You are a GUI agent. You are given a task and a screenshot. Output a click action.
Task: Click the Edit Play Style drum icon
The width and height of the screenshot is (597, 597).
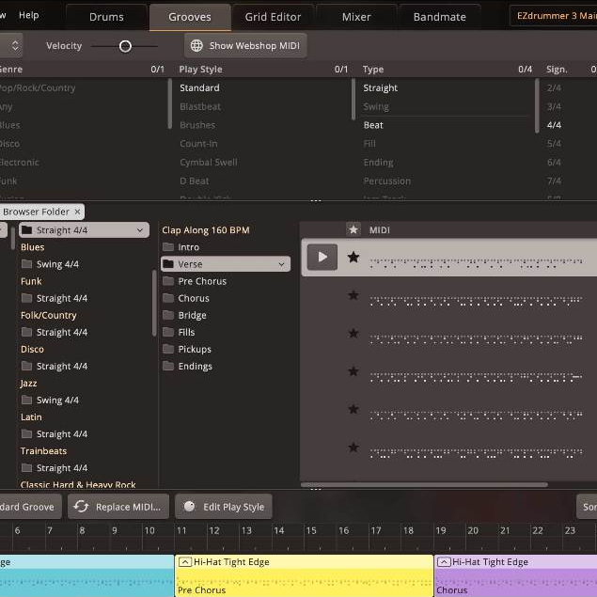pos(189,507)
